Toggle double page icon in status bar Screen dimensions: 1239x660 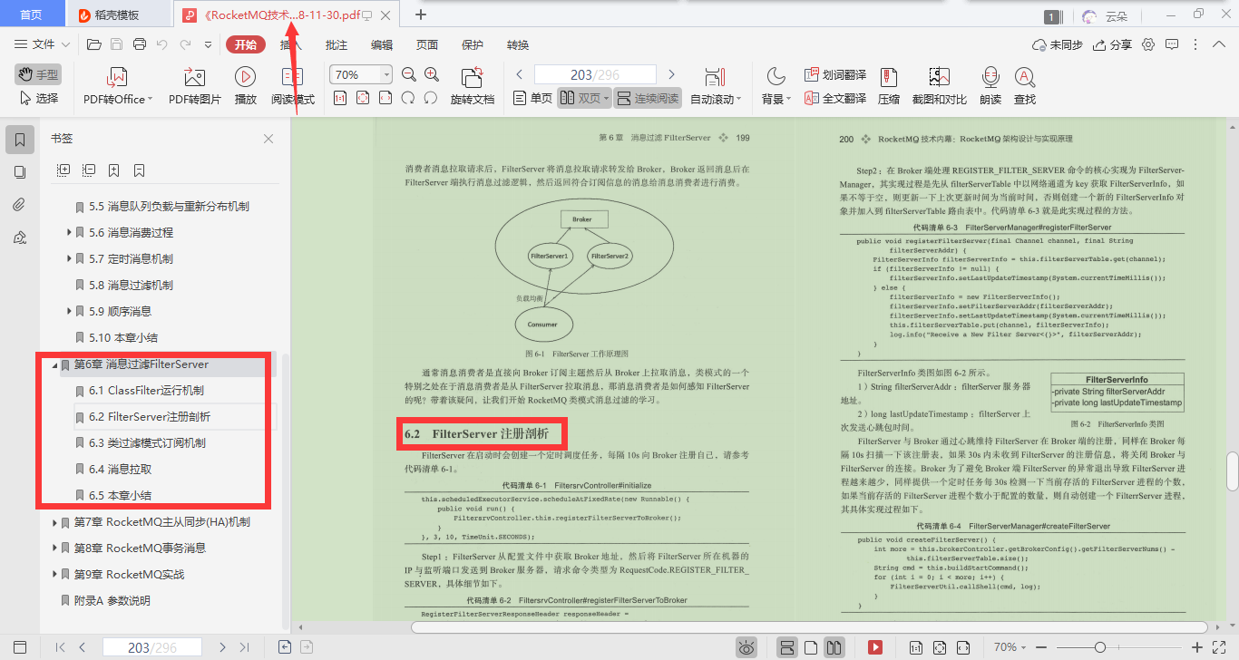click(x=834, y=647)
